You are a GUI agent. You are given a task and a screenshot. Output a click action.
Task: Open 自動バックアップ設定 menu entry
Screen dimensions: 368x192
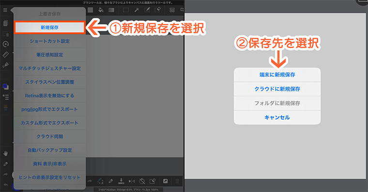coord(49,150)
